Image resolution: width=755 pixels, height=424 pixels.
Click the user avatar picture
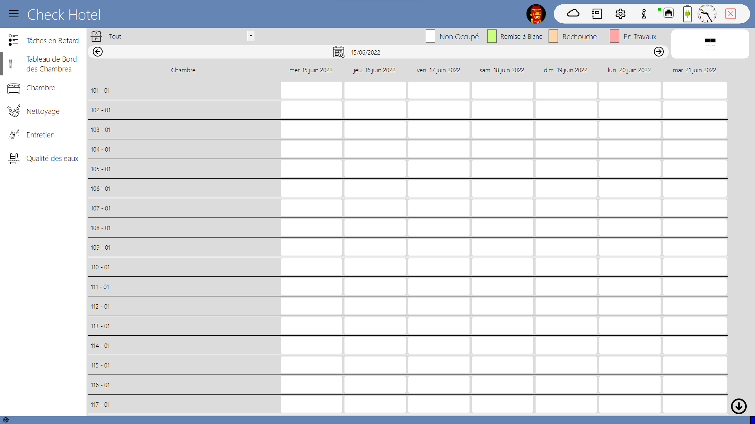point(536,14)
